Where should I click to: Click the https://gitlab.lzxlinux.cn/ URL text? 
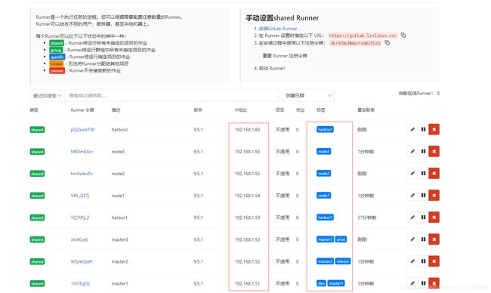coord(363,35)
